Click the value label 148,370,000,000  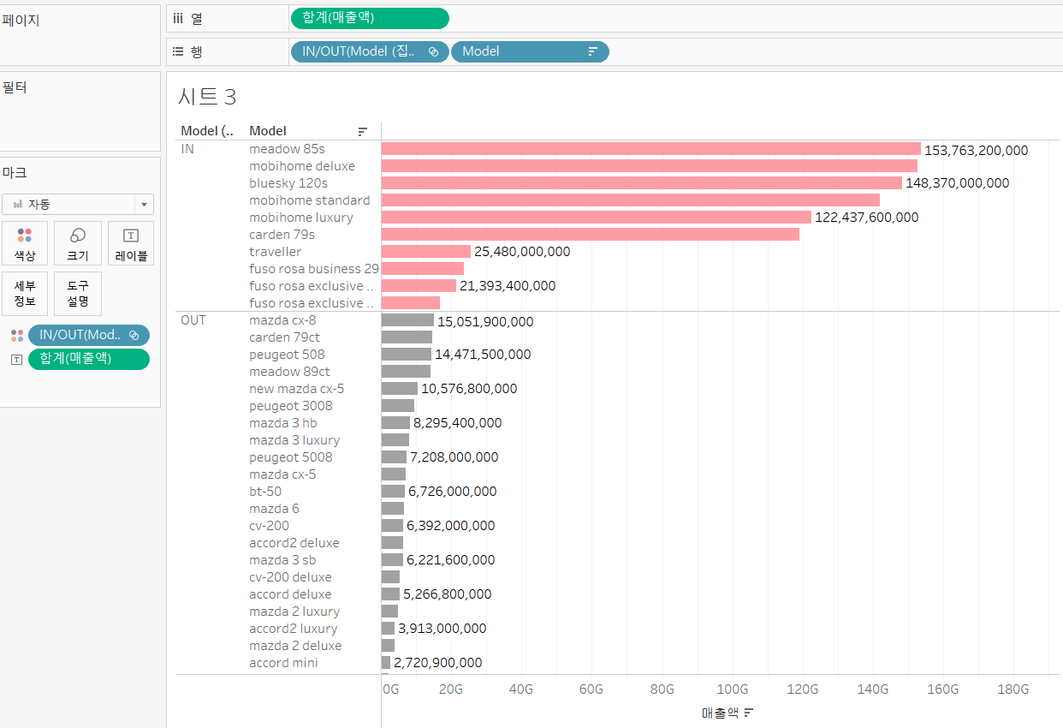click(958, 183)
